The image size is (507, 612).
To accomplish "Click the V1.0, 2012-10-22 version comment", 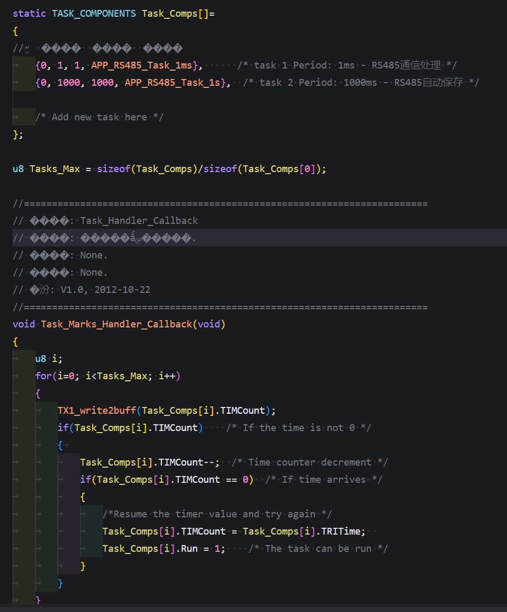I will pos(105,290).
